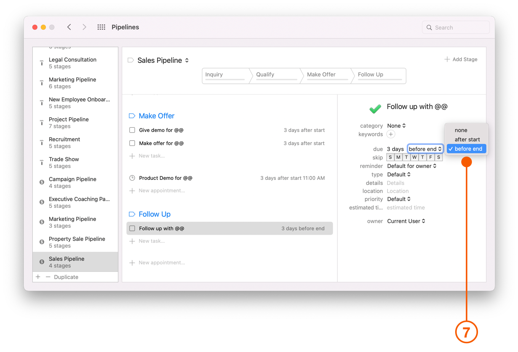
Task: Open the owner Current User dropdown
Action: 406,221
